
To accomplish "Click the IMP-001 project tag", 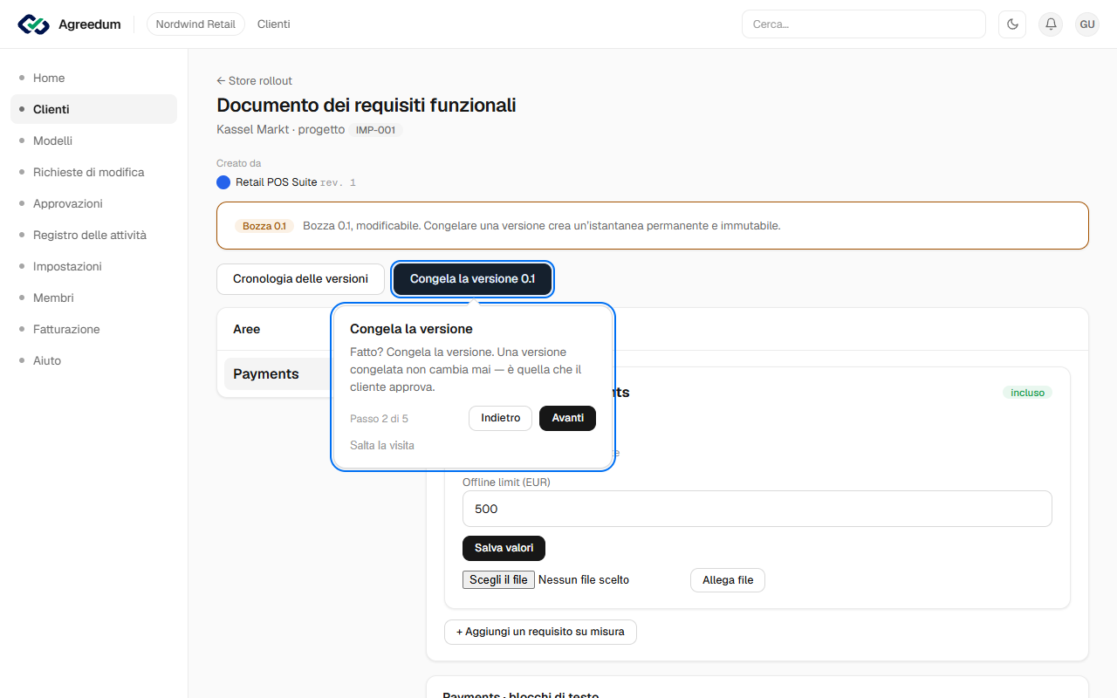I will point(375,130).
